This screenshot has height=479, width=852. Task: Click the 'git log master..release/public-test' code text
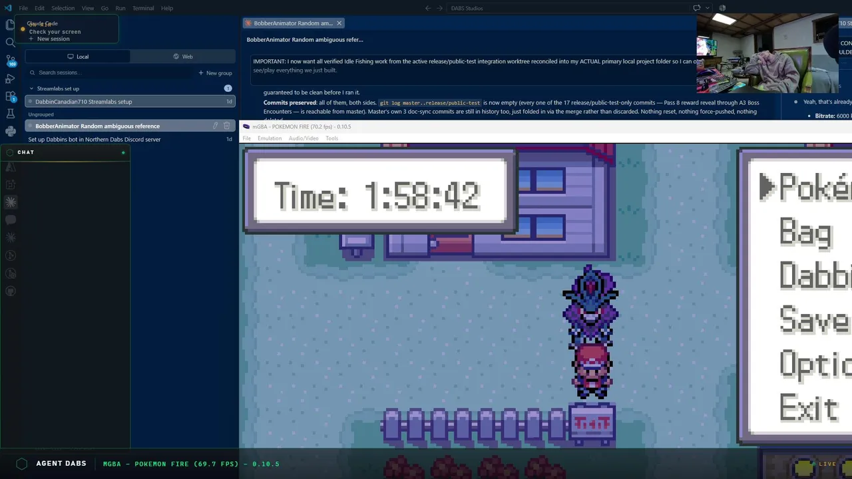pos(430,103)
